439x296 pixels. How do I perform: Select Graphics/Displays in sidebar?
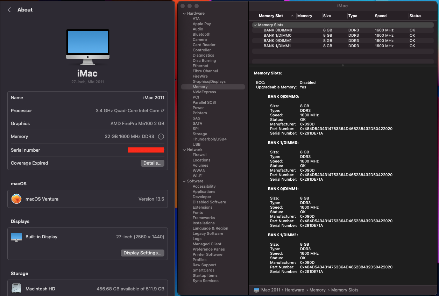(x=209, y=82)
